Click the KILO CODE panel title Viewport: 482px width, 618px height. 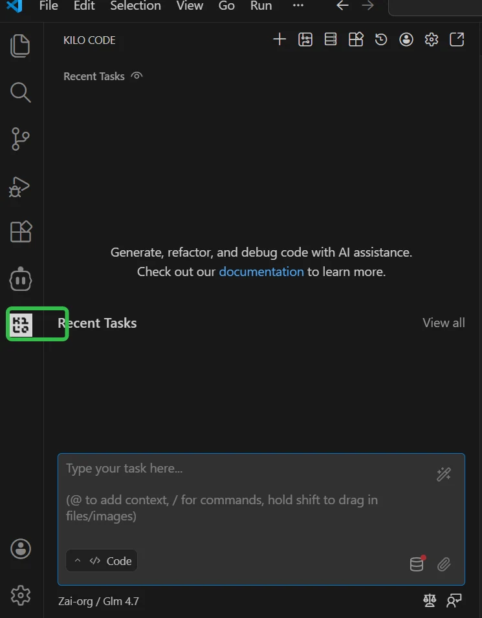[x=89, y=40]
